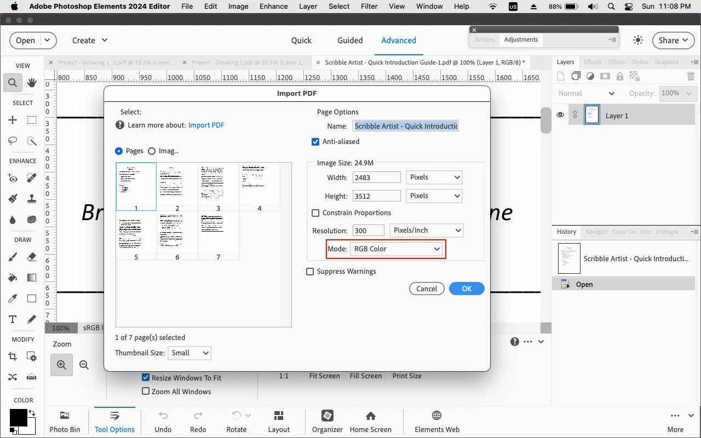Click the trash icon in Layers panel
Screen dimensions: 701x438
[x=691, y=77]
